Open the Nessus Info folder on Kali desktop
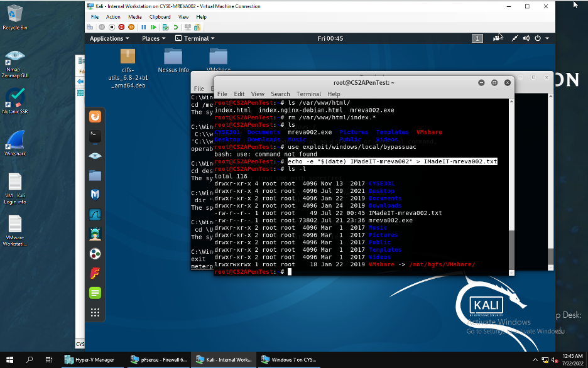 pos(173,61)
